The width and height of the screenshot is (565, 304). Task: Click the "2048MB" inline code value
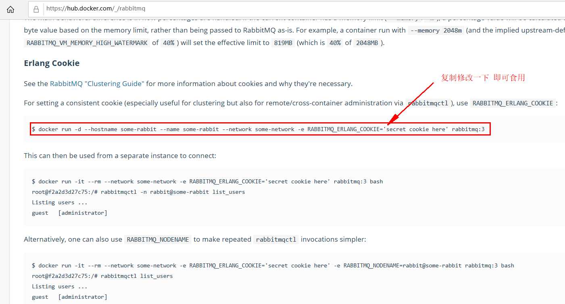point(367,43)
